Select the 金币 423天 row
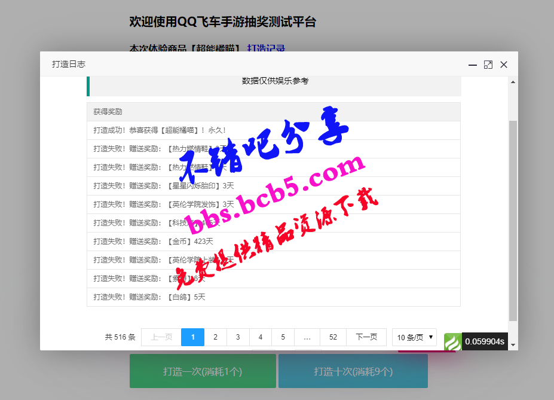The width and height of the screenshot is (554, 400). [x=274, y=242]
